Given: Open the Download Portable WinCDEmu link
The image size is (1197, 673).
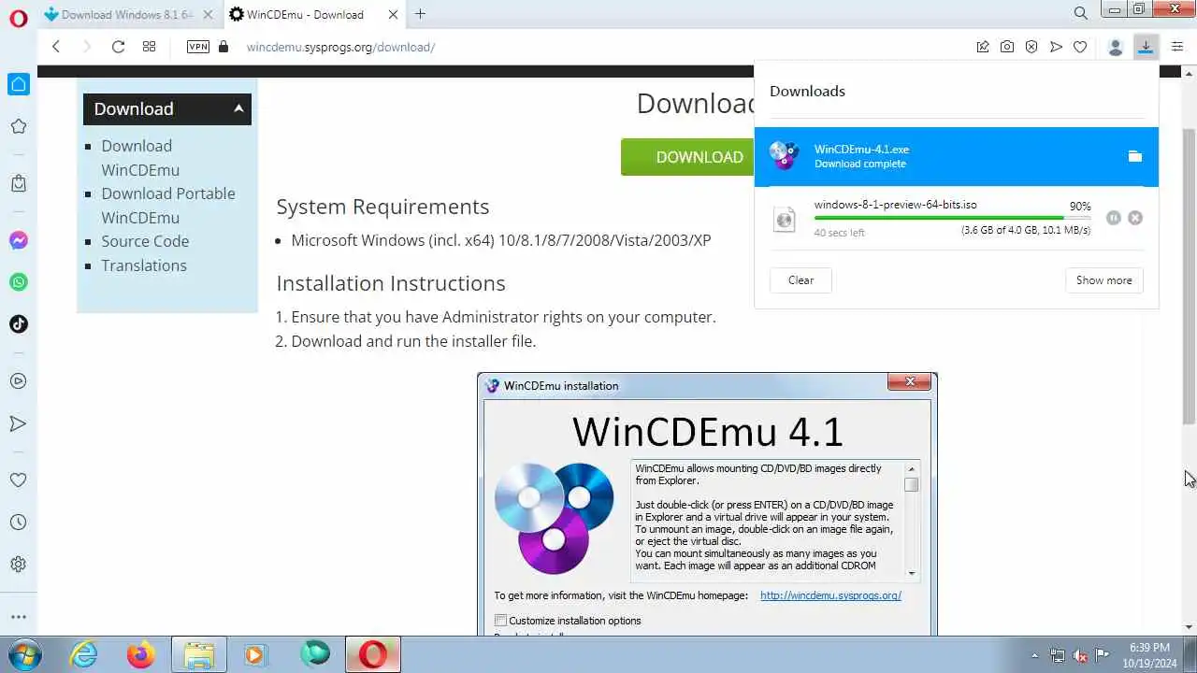Looking at the screenshot, I should pos(168,206).
